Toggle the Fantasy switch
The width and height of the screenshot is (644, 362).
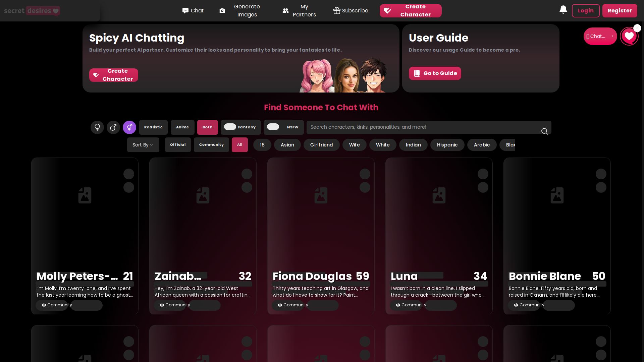[230, 127]
